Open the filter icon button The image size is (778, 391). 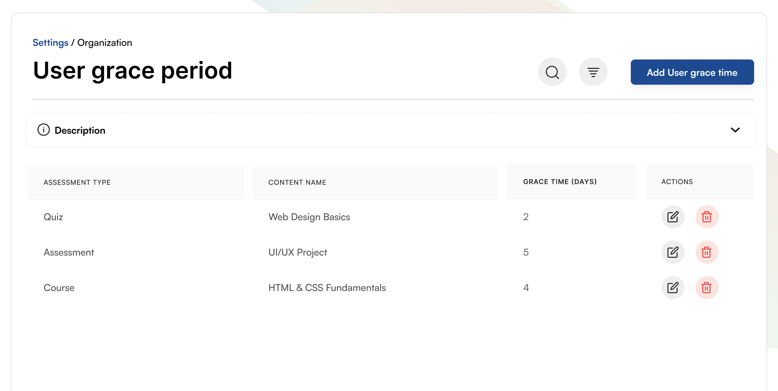pyautogui.click(x=593, y=72)
